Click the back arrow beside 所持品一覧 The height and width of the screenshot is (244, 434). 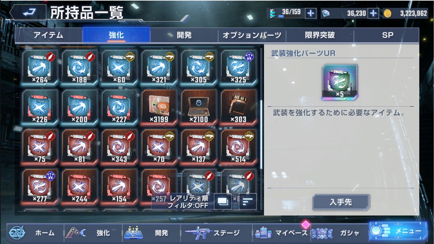pyautogui.click(x=29, y=12)
